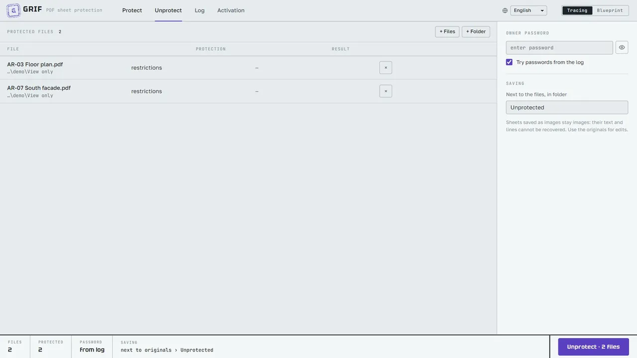Focus the owner password field

coord(559,48)
